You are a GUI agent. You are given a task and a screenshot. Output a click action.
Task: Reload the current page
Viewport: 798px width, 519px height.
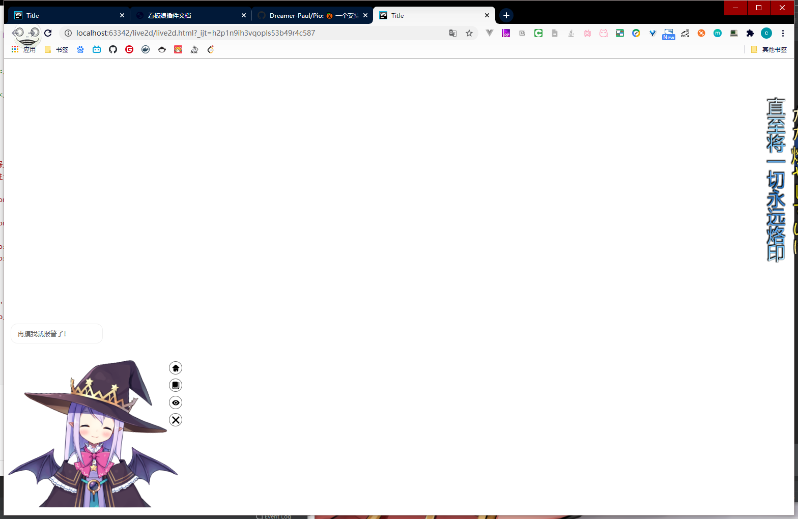[48, 33]
